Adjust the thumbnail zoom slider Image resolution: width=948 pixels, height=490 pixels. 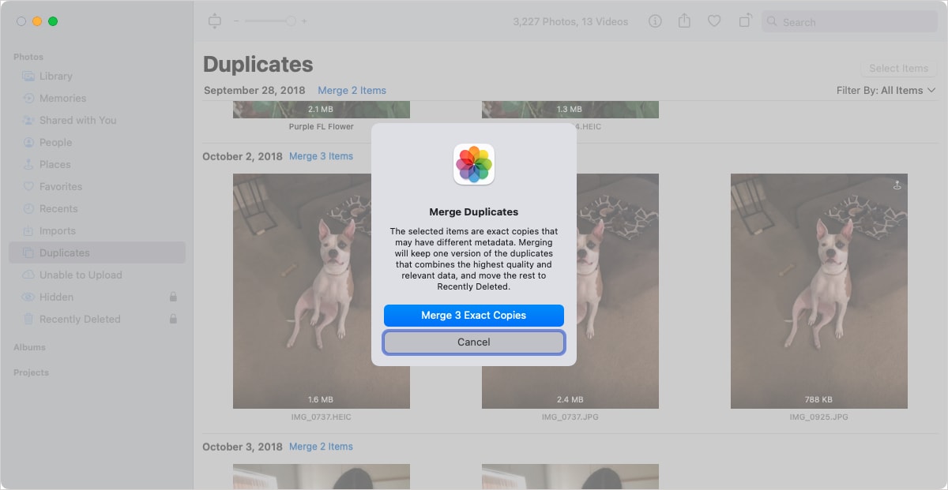point(269,21)
